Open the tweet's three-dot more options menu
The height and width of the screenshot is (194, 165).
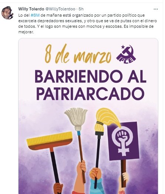tap(156, 9)
